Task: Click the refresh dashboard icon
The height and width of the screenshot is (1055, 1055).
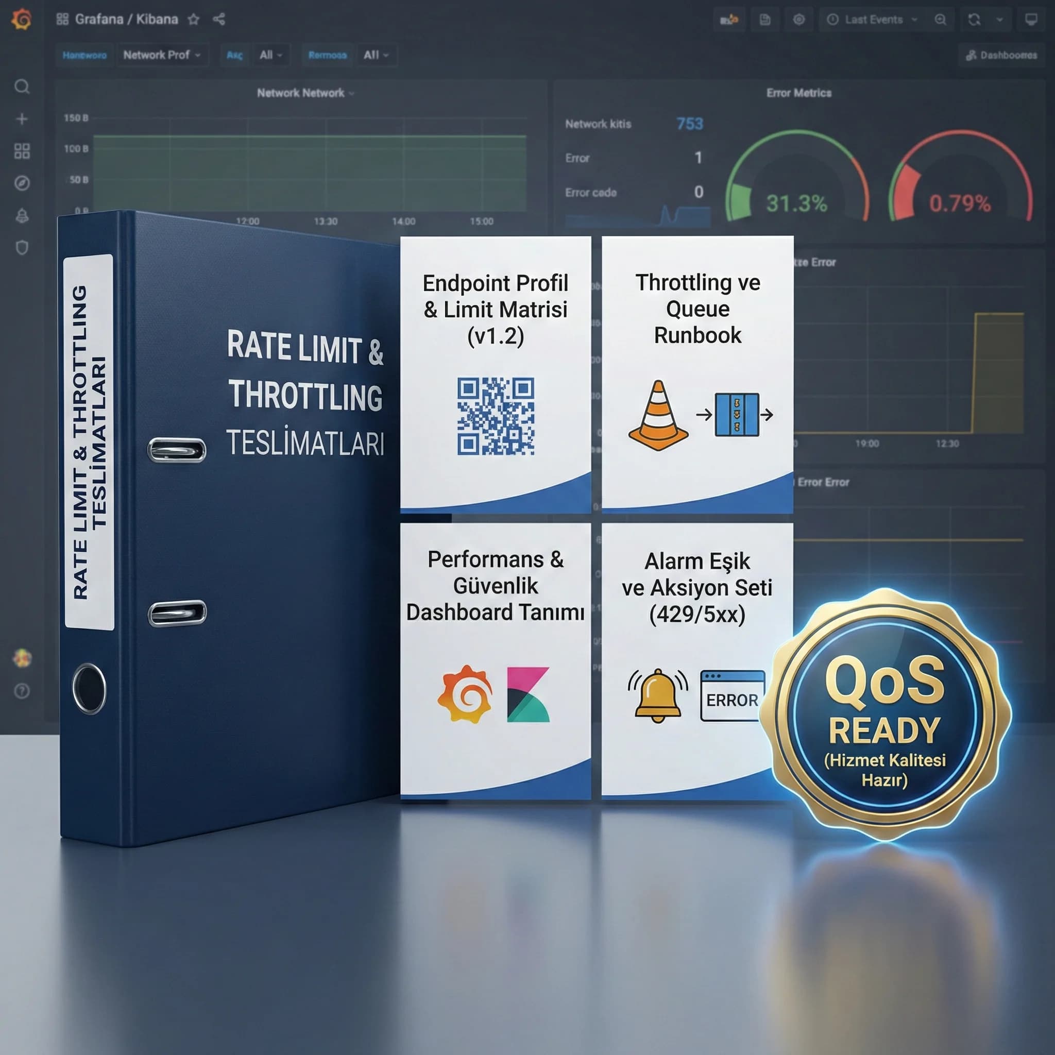Action: (x=974, y=20)
